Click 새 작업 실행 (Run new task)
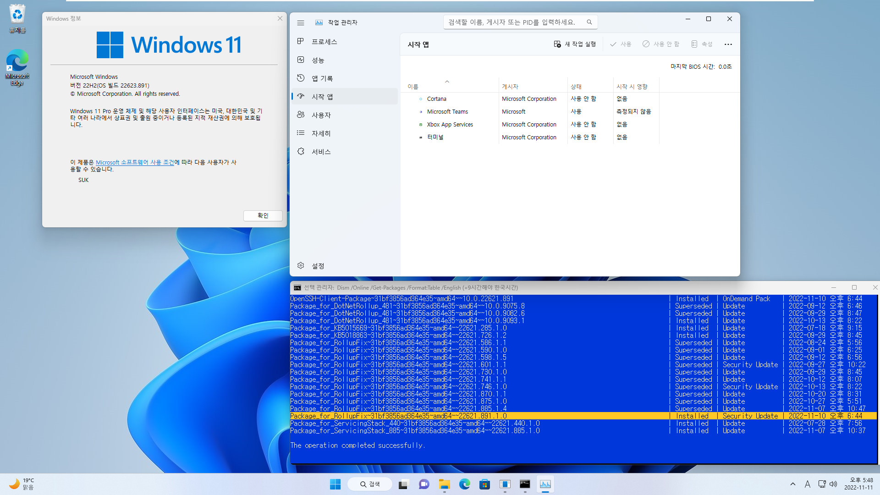 (x=575, y=44)
